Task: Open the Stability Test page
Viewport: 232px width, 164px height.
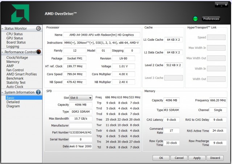Action: (16, 83)
